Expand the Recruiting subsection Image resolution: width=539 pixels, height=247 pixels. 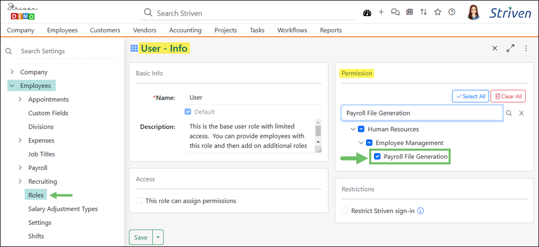(x=20, y=181)
